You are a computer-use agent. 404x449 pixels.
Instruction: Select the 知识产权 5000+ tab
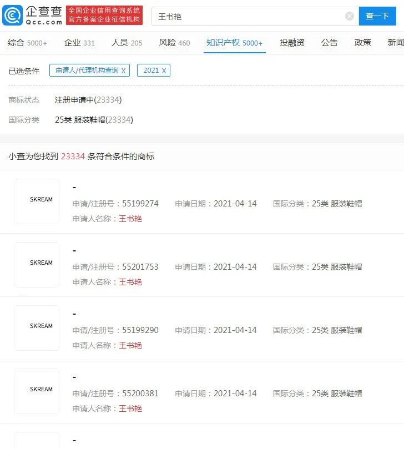[x=235, y=43]
